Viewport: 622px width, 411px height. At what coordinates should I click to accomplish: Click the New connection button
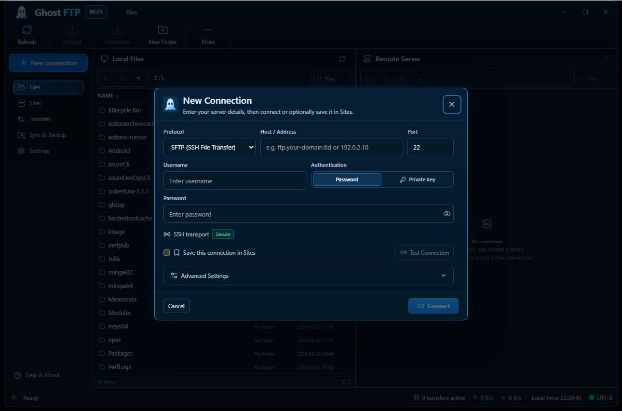pos(49,63)
